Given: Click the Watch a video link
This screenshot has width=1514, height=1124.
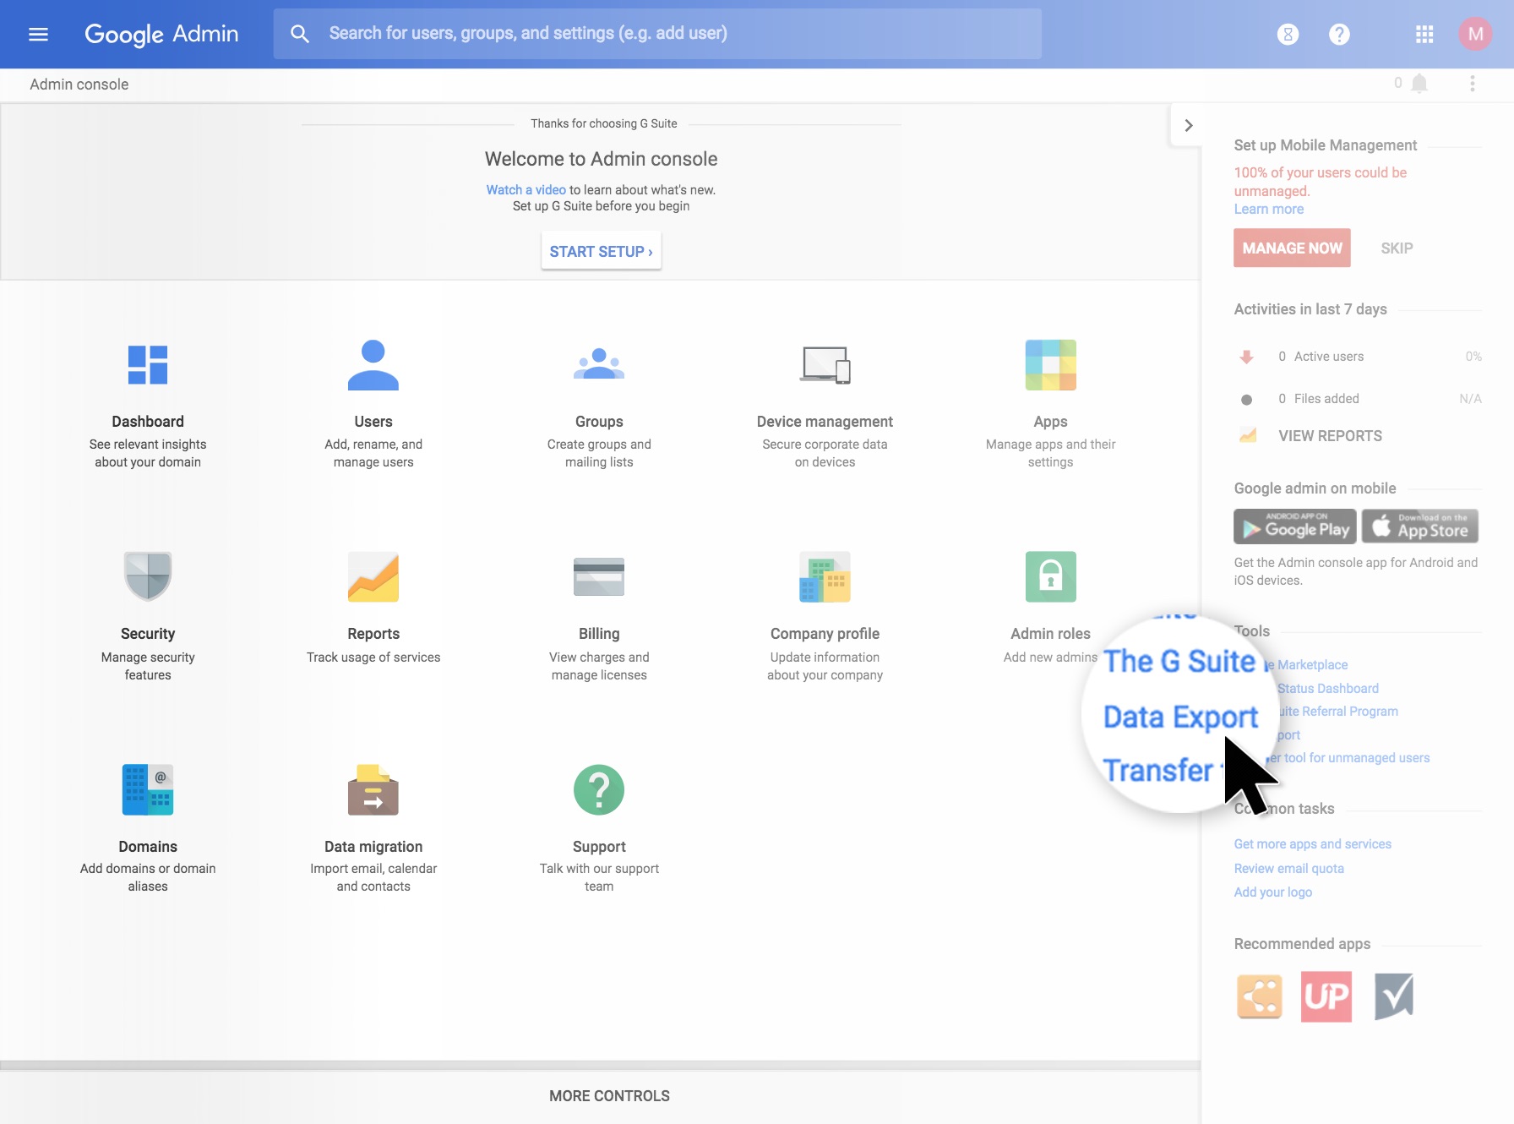Looking at the screenshot, I should click(x=526, y=190).
